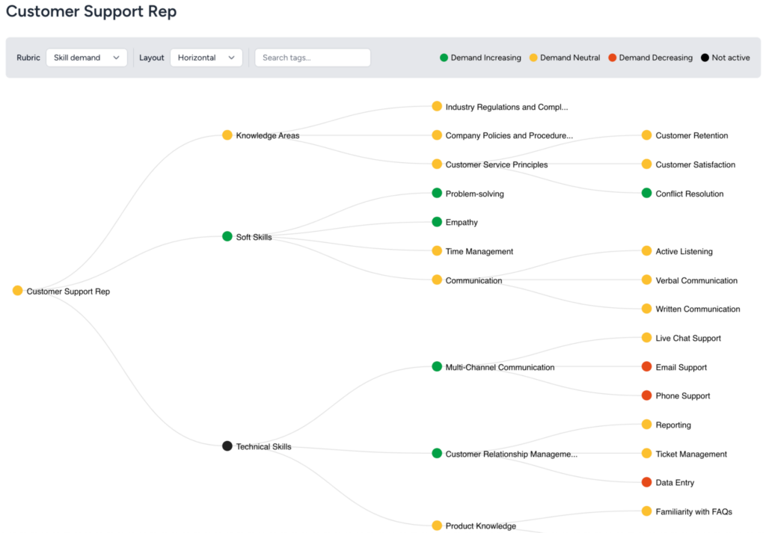Viewport: 766px width, 533px height.
Task: Click the Customer Support Rep root label
Action: click(x=68, y=292)
